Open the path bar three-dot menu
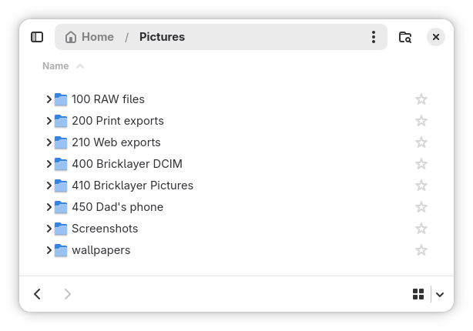Viewport: 473px width, 331px height. [x=374, y=37]
